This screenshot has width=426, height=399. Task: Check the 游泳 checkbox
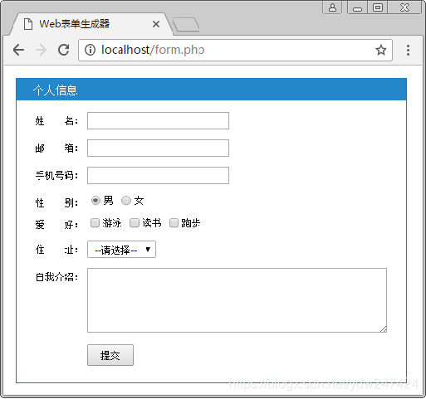(x=95, y=223)
